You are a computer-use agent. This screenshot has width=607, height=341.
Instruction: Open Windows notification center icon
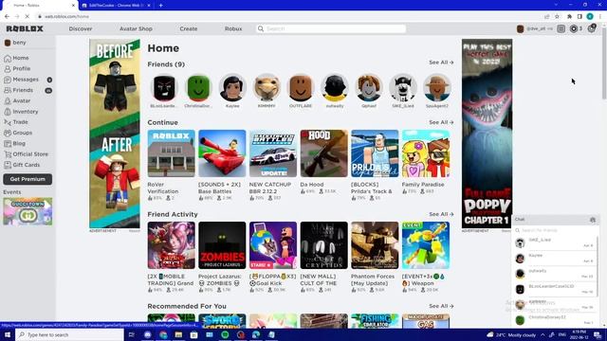click(598, 334)
